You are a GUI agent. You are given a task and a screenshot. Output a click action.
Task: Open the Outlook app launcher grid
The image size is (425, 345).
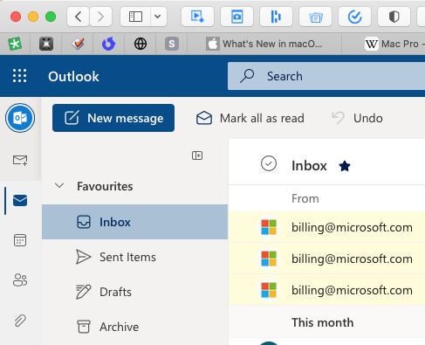tap(19, 76)
